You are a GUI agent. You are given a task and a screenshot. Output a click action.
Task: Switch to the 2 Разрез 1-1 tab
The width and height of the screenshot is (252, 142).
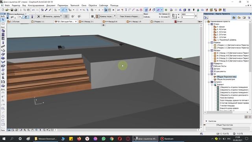(x=42, y=22)
